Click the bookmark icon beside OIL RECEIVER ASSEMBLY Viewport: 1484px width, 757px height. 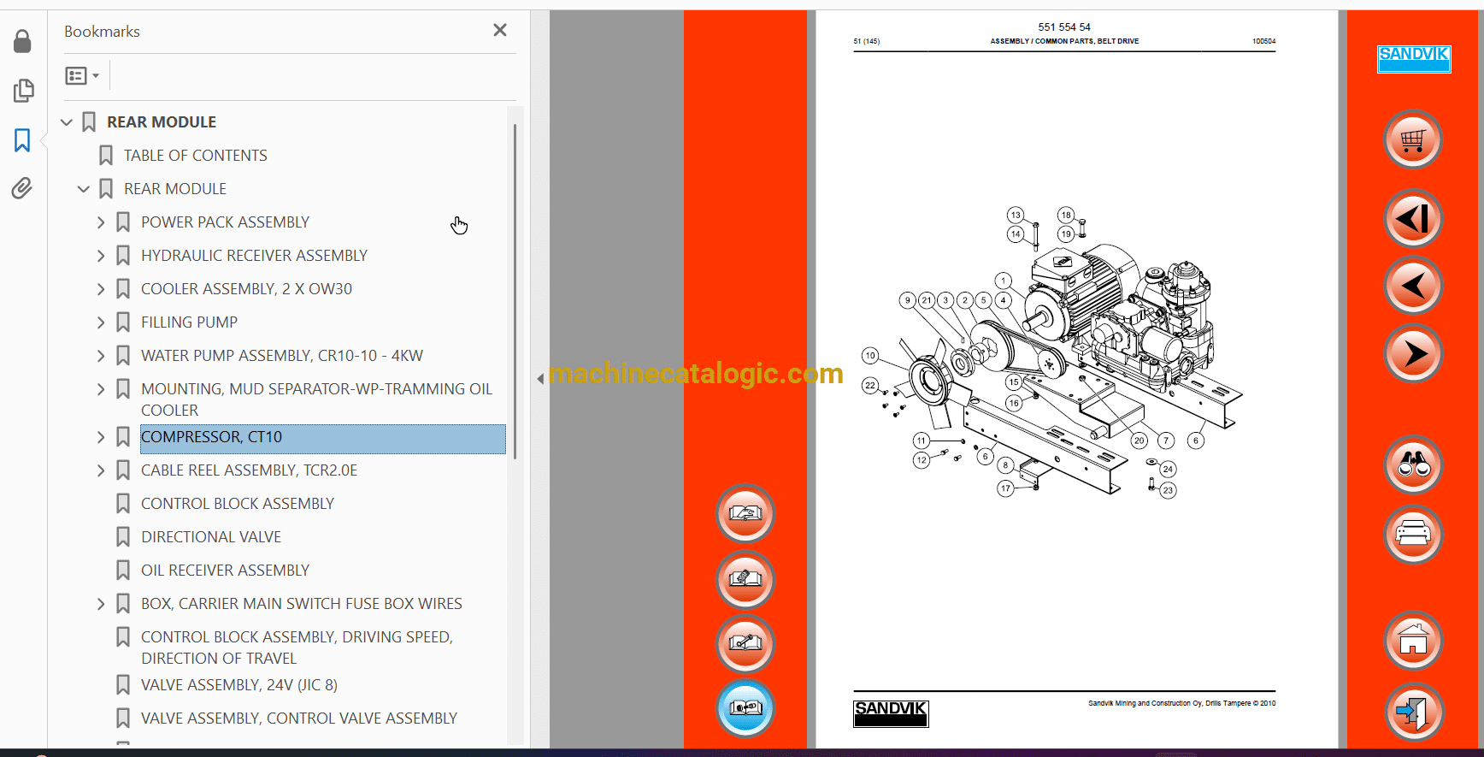123,571
